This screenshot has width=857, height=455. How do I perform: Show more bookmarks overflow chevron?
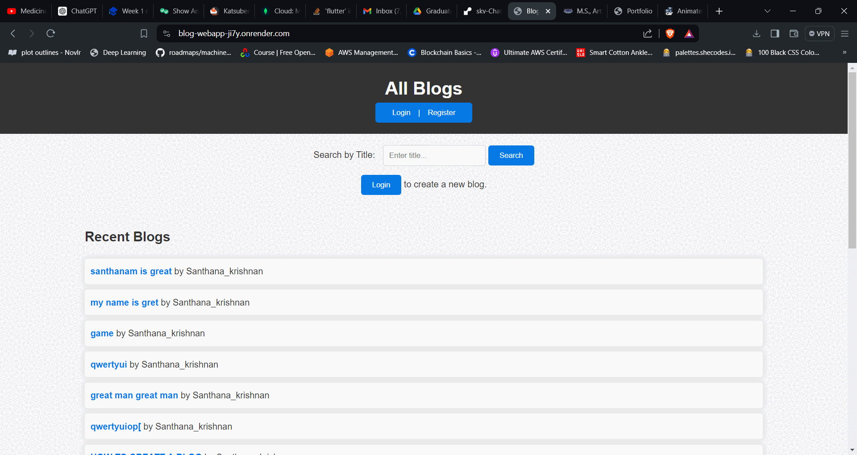pyautogui.click(x=845, y=53)
